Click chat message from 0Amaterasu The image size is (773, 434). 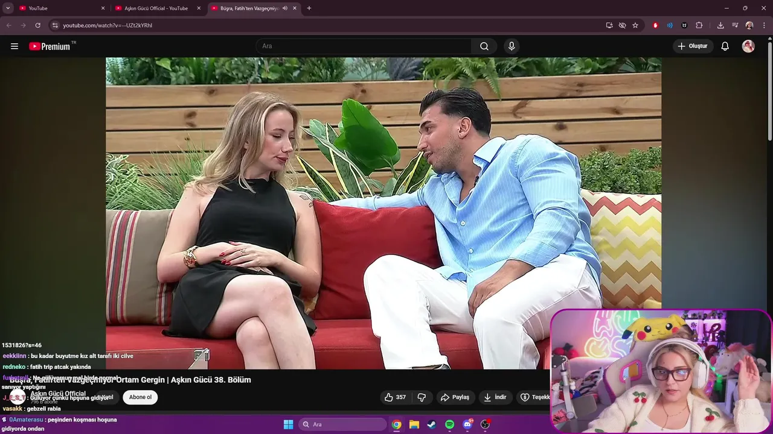click(x=60, y=424)
